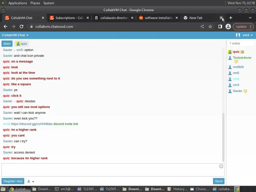Click the Register nick button
Screen dimensions: 256x192
click(x=13, y=181)
